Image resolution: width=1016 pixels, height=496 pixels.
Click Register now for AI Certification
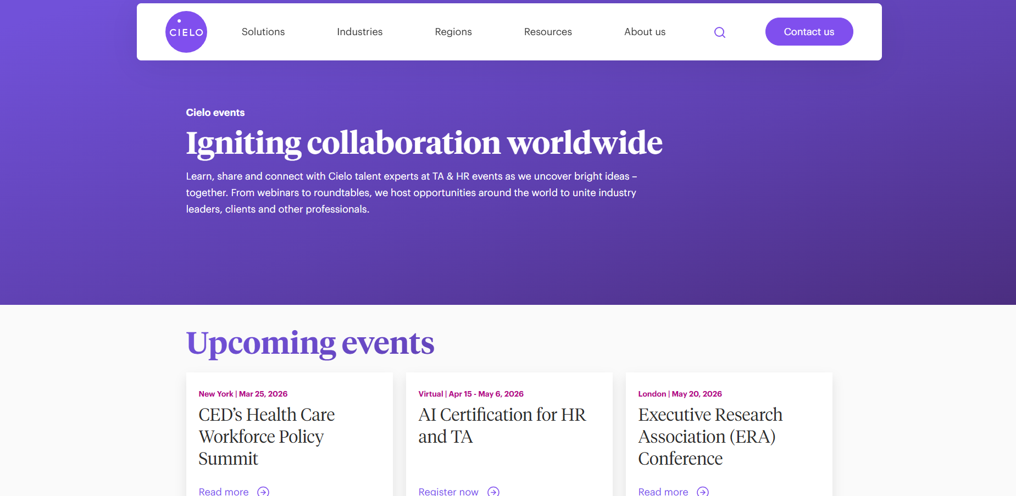448,491
